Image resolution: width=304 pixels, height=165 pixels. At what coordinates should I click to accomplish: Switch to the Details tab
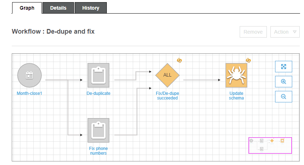tap(58, 8)
